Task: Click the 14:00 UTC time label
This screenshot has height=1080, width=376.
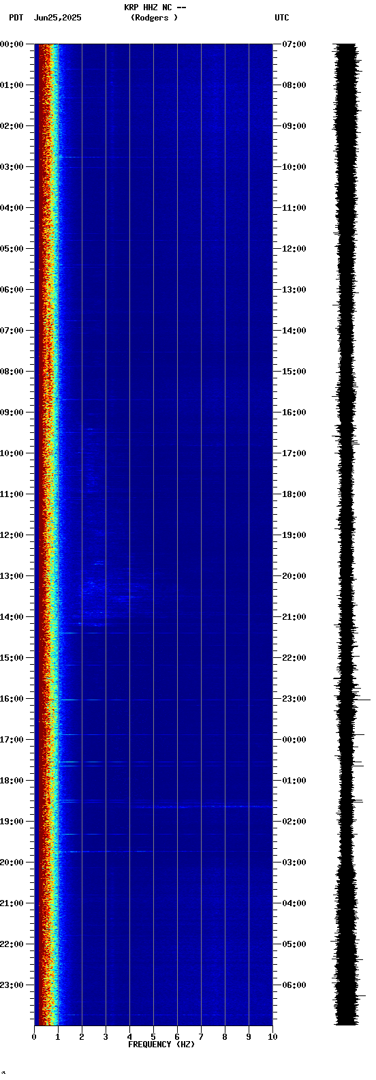Action: pyautogui.click(x=294, y=331)
